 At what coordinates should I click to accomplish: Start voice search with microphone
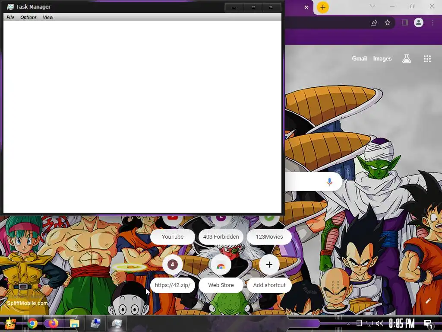coord(329,182)
